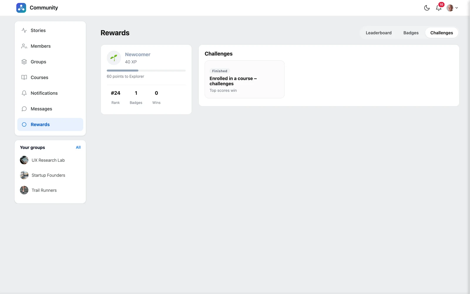470x294 pixels.
Task: Go to Members in sidebar
Action: pyautogui.click(x=50, y=46)
